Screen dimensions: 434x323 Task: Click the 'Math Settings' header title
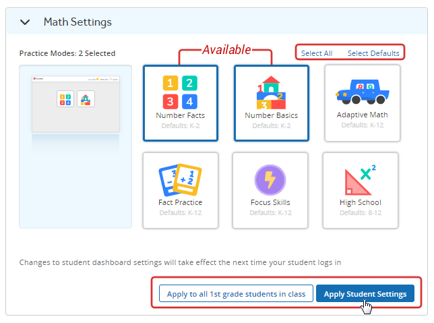click(77, 22)
